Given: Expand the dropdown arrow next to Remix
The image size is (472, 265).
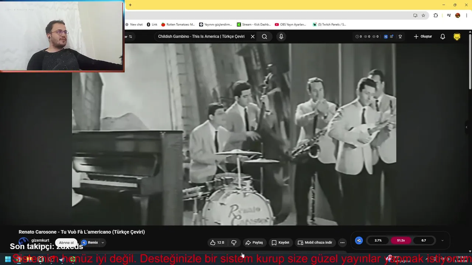Looking at the screenshot, I should [103, 243].
